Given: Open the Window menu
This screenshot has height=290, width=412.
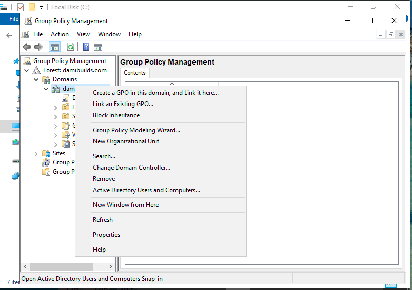Looking at the screenshot, I should (x=109, y=34).
